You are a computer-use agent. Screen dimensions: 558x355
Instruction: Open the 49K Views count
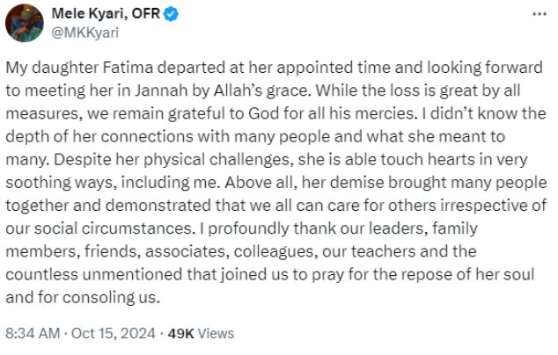[x=201, y=333]
